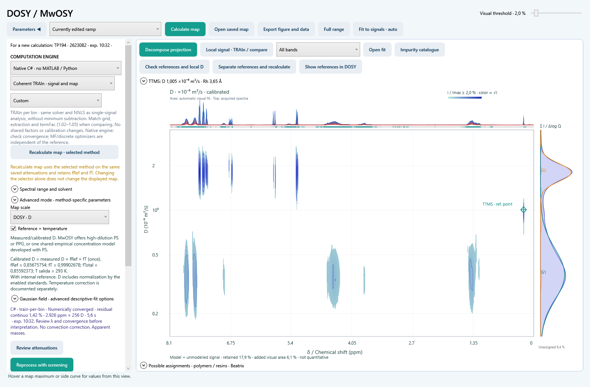590x387 pixels.
Task: Open the DOSY · D map scale dropdown
Action: click(x=60, y=217)
